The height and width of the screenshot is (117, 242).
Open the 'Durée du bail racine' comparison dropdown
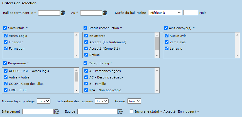(165, 12)
